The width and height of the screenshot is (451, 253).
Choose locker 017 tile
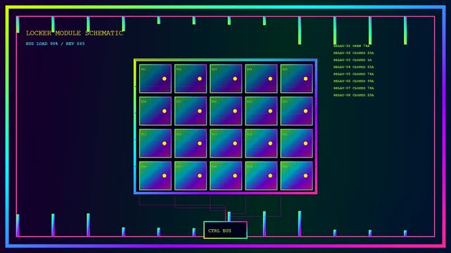click(191, 176)
